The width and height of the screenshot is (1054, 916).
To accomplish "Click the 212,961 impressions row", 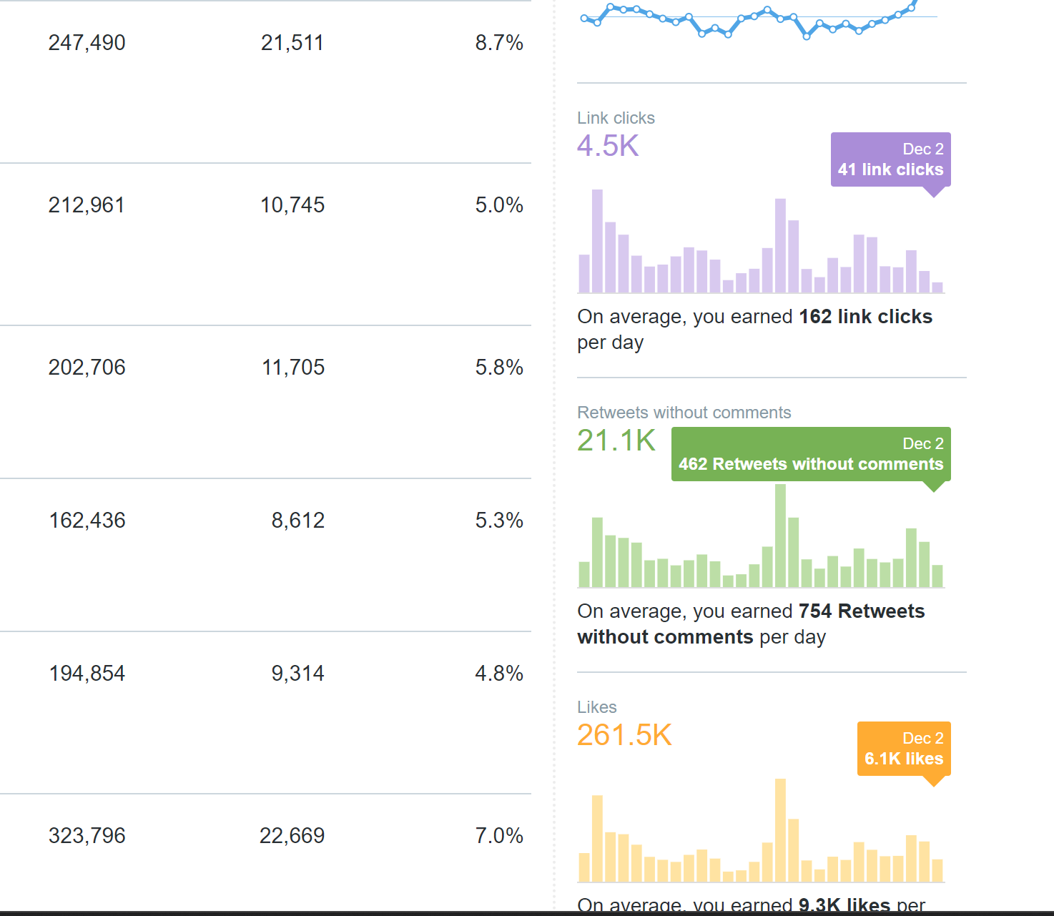I will pyautogui.click(x=87, y=205).
